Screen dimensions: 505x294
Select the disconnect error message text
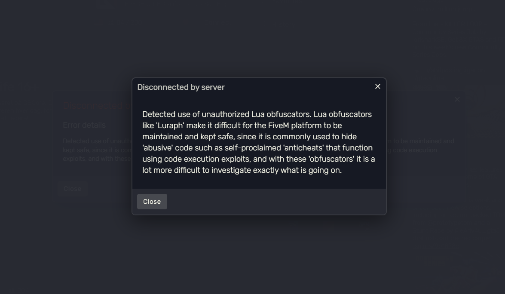258,141
